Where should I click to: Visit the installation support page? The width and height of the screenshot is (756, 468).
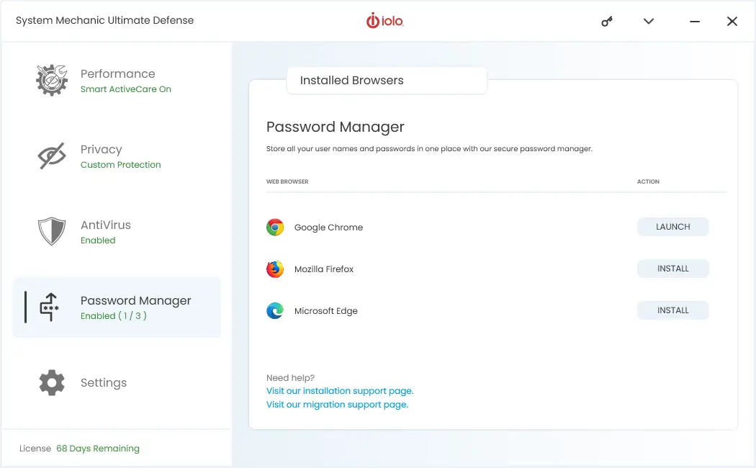[x=340, y=390]
